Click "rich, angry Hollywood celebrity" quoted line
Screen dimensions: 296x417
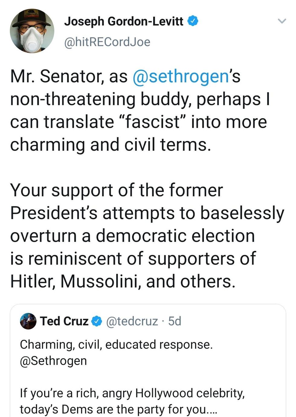(132, 393)
